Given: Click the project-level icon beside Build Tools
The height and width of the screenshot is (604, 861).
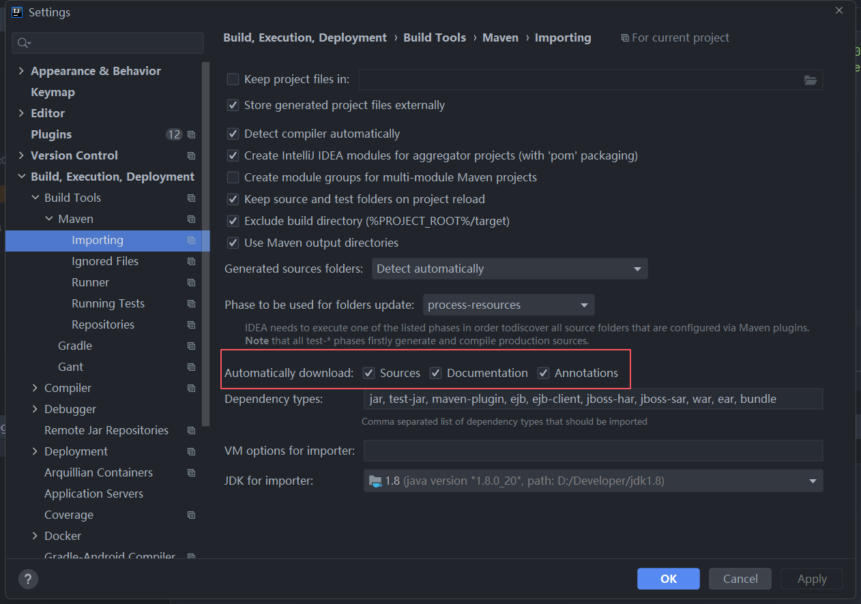Looking at the screenshot, I should tap(191, 198).
